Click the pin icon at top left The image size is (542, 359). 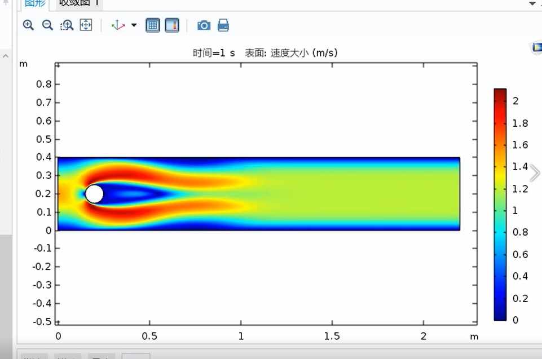(6, 2)
